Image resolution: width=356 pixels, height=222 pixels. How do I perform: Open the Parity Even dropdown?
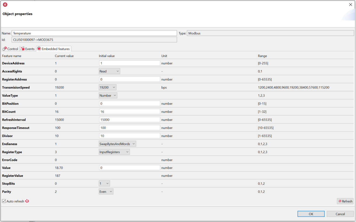pos(106,192)
